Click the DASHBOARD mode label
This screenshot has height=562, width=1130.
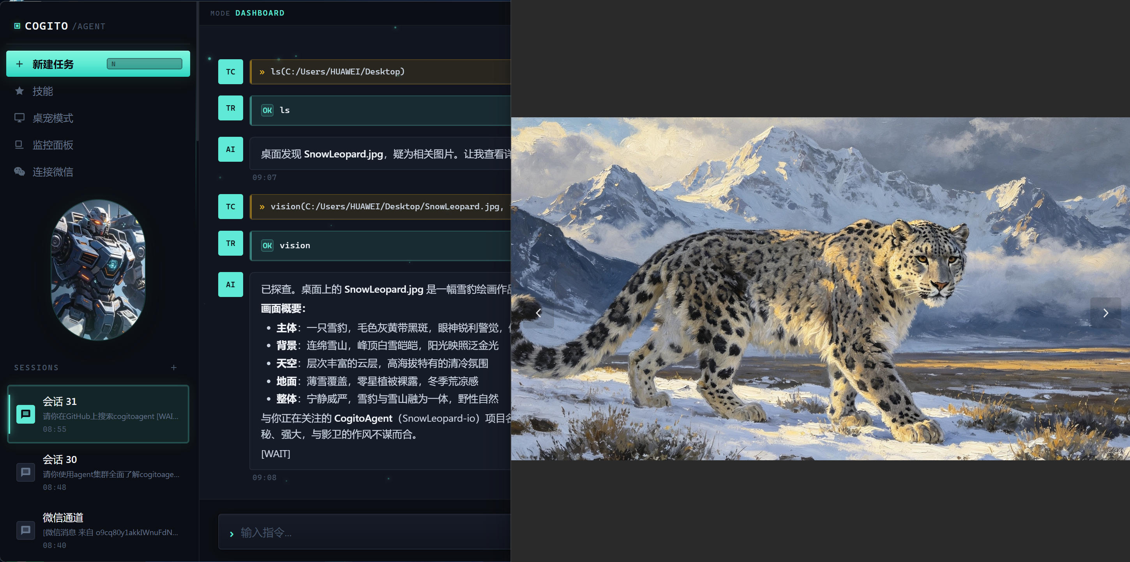[260, 13]
